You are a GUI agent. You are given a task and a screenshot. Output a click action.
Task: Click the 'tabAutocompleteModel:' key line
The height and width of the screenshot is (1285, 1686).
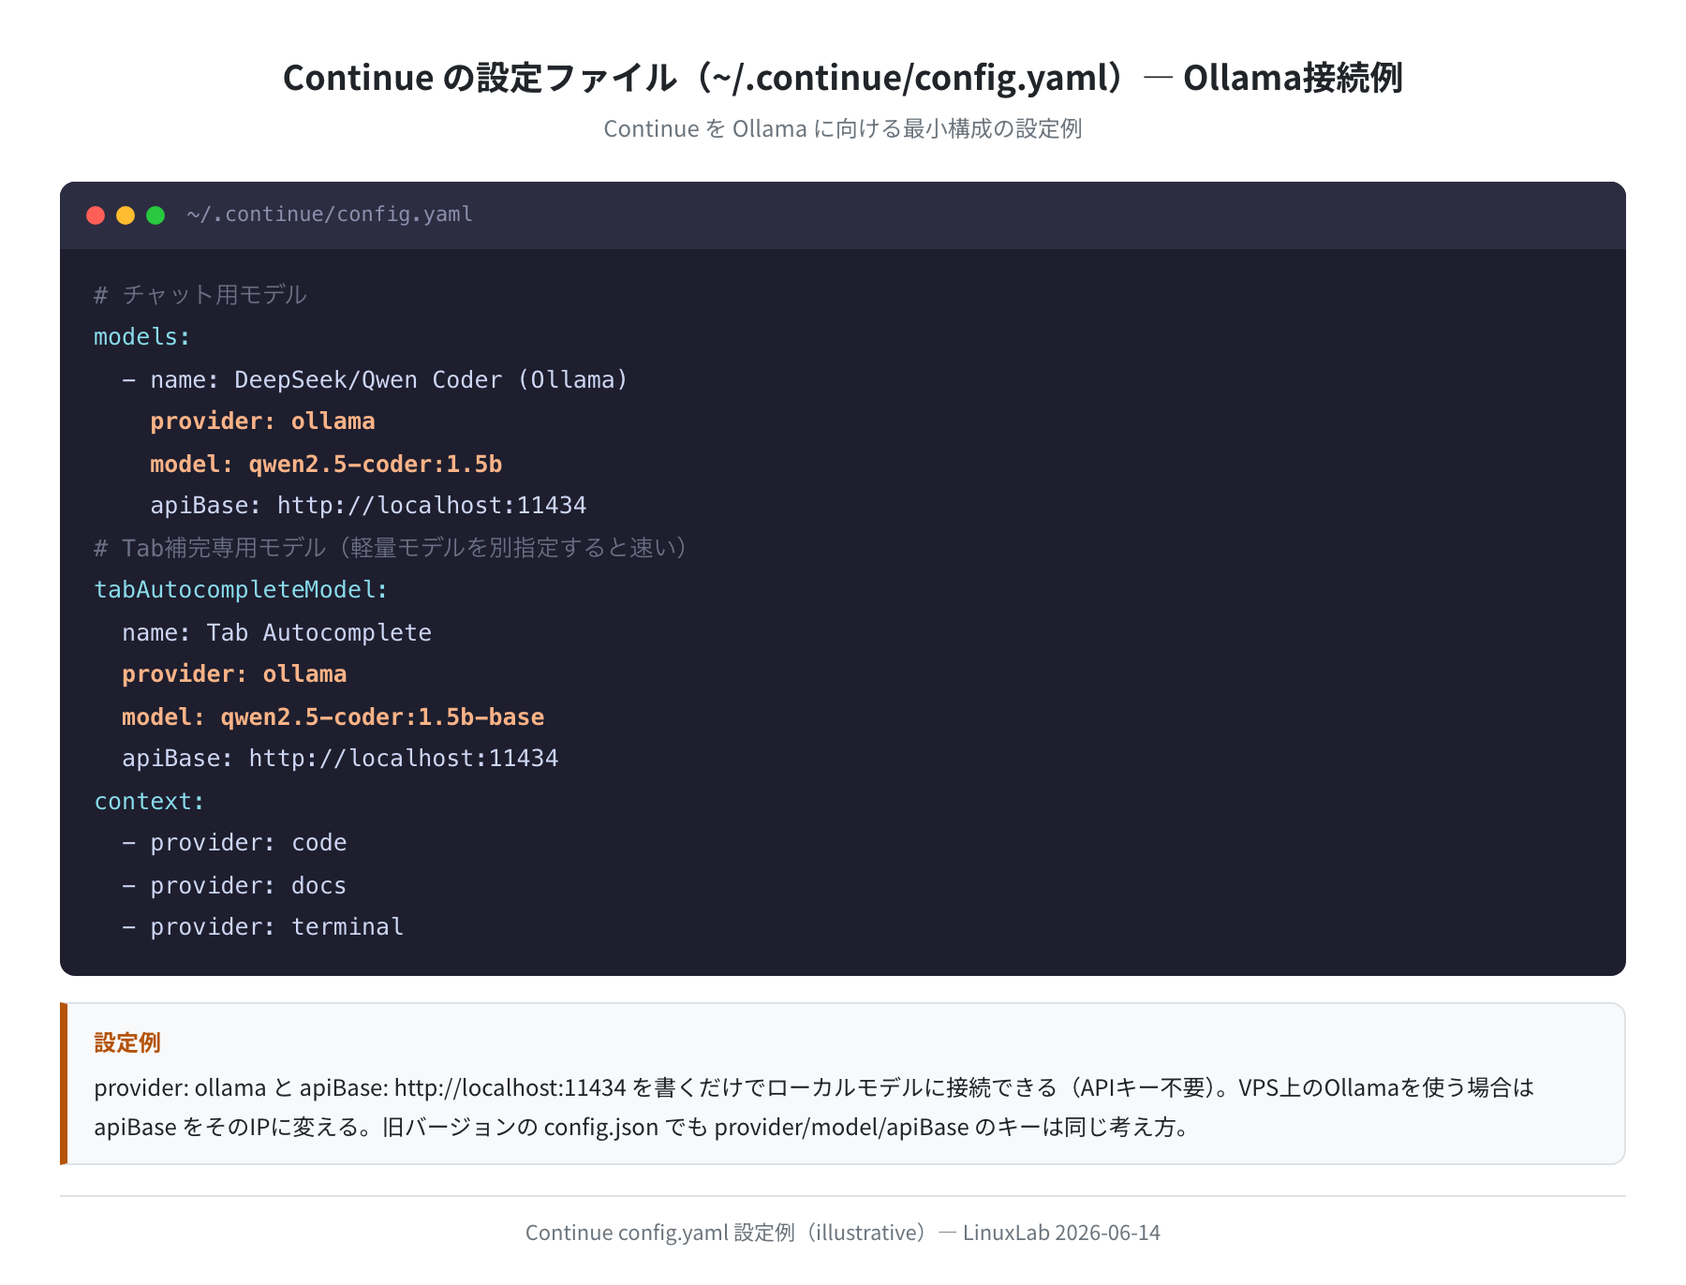241,590
